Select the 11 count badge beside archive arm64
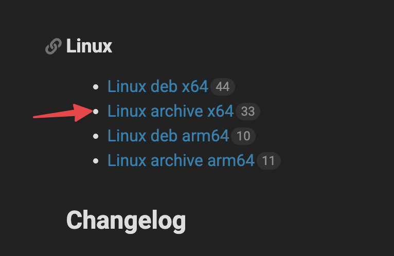 coord(268,161)
